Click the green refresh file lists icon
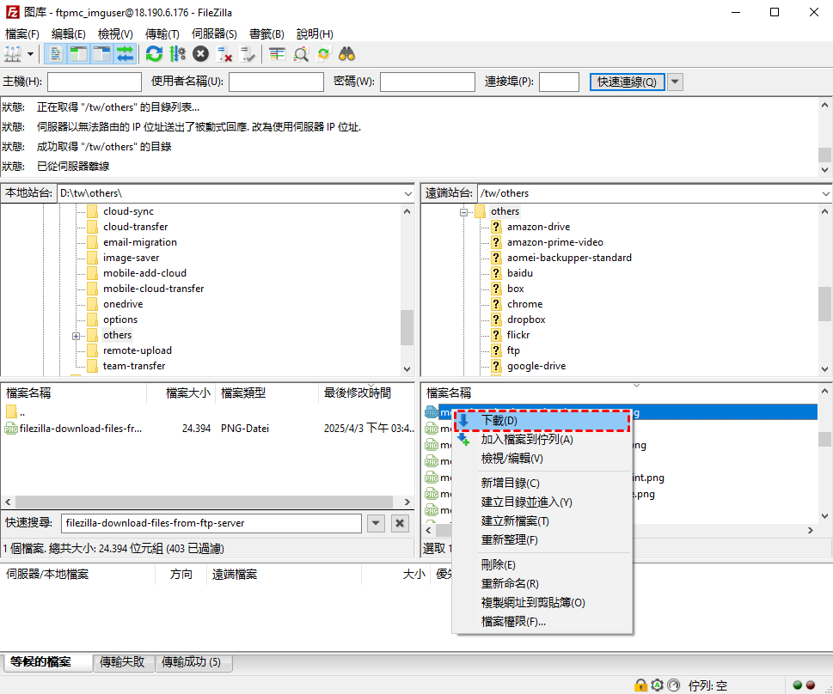 (154, 54)
